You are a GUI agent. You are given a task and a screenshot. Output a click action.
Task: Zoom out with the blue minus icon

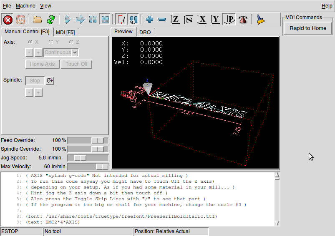tap(162, 20)
